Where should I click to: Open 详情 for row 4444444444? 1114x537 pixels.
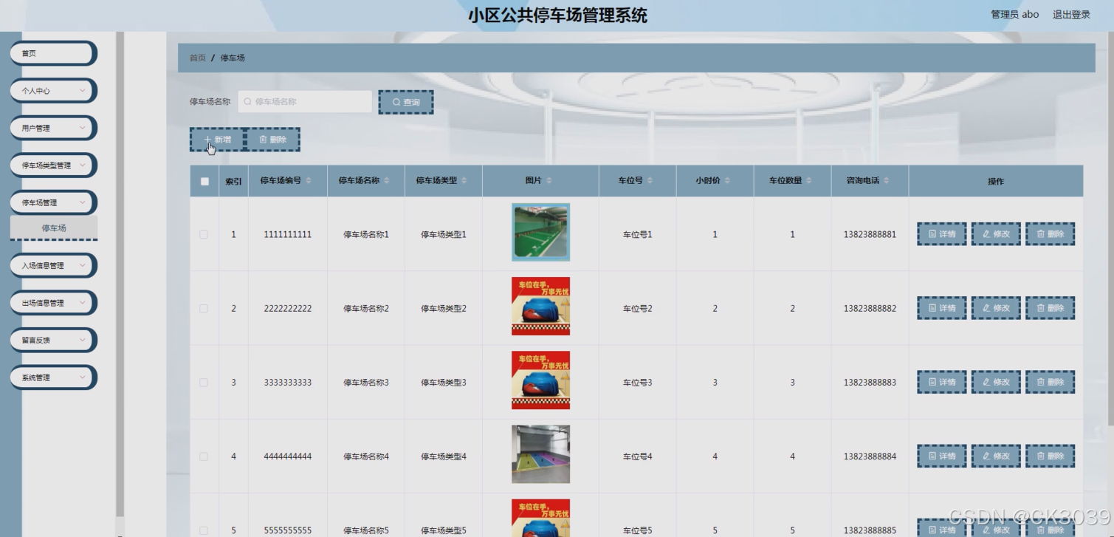coord(942,456)
